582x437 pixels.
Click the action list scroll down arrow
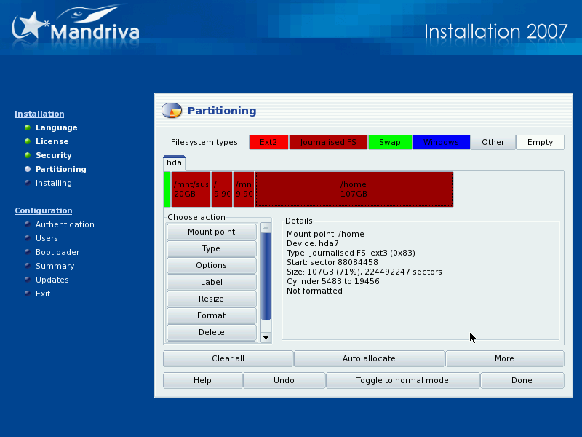point(266,338)
